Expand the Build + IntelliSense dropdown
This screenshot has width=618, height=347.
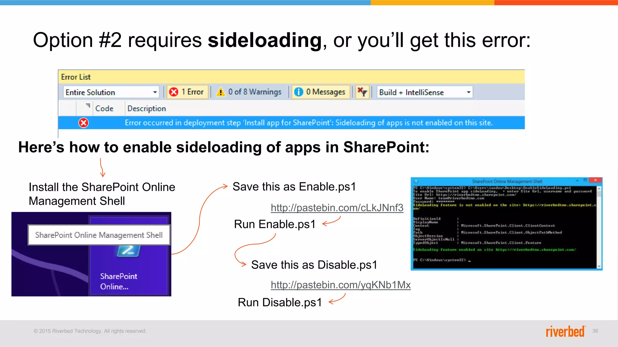(x=468, y=92)
